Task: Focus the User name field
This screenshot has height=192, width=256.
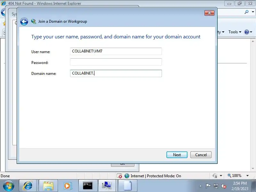Action: (x=116, y=51)
